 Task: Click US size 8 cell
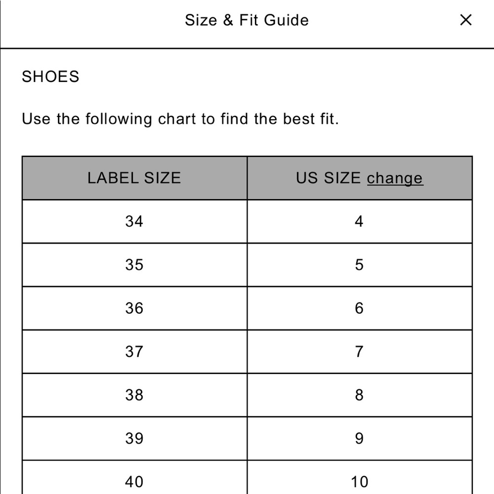click(360, 395)
